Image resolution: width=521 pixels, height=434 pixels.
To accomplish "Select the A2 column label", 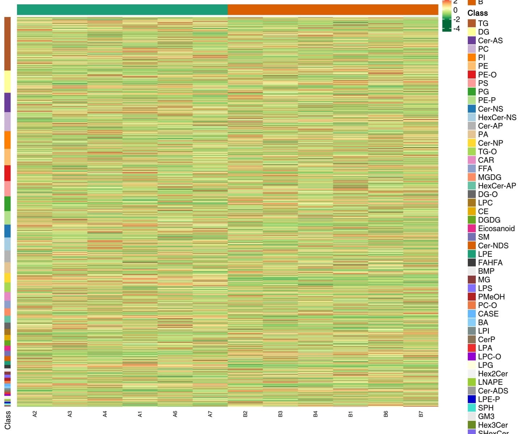I will coord(35,414).
